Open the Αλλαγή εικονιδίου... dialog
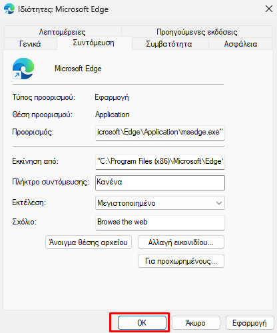 tap(181, 242)
